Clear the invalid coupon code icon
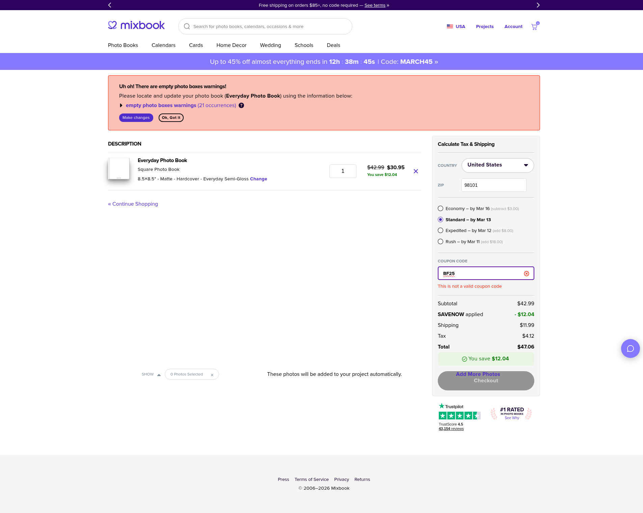Screen dimensions: 643x513 click(527, 274)
